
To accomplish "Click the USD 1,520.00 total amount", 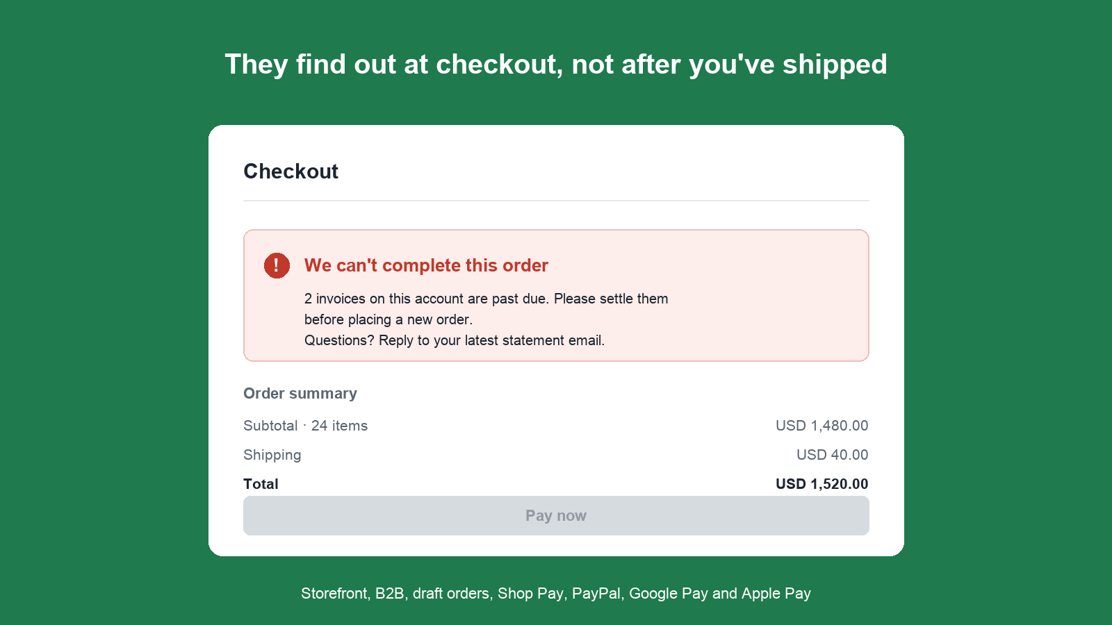I will pyautogui.click(x=822, y=484).
